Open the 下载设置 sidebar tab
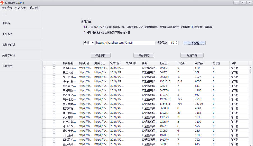The image size is (253, 146). pos(7,66)
